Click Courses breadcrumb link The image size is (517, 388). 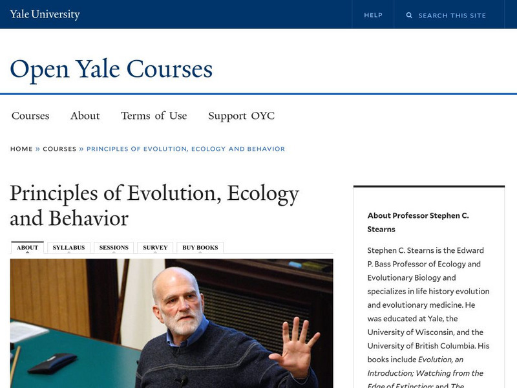pyautogui.click(x=59, y=149)
